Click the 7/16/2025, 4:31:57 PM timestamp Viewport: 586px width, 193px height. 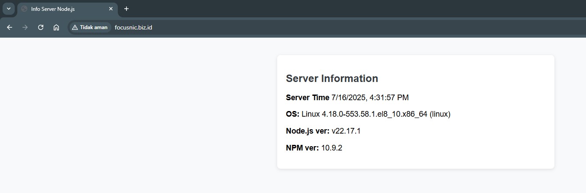[x=370, y=98]
